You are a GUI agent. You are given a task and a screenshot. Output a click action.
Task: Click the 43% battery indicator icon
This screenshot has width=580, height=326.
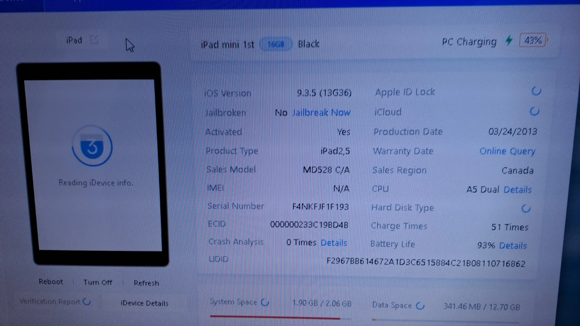pyautogui.click(x=533, y=41)
